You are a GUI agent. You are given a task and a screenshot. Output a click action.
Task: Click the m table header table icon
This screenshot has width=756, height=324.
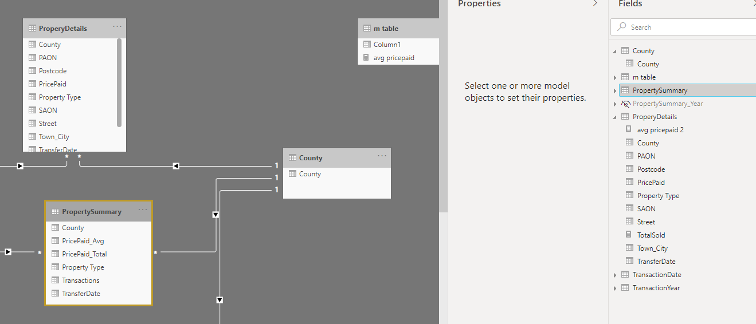[367, 28]
